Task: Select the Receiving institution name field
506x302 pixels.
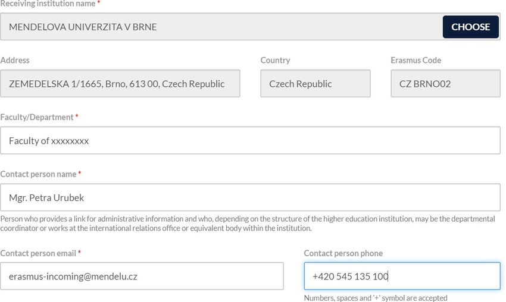Action: pos(221,27)
